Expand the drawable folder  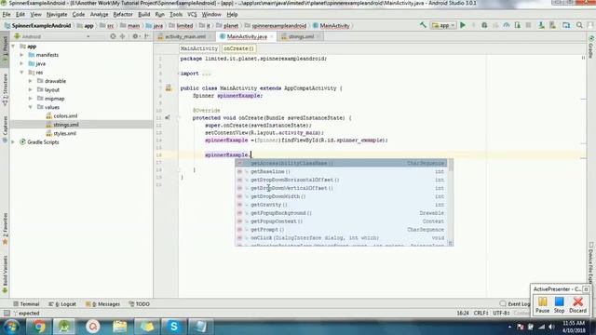(31, 81)
